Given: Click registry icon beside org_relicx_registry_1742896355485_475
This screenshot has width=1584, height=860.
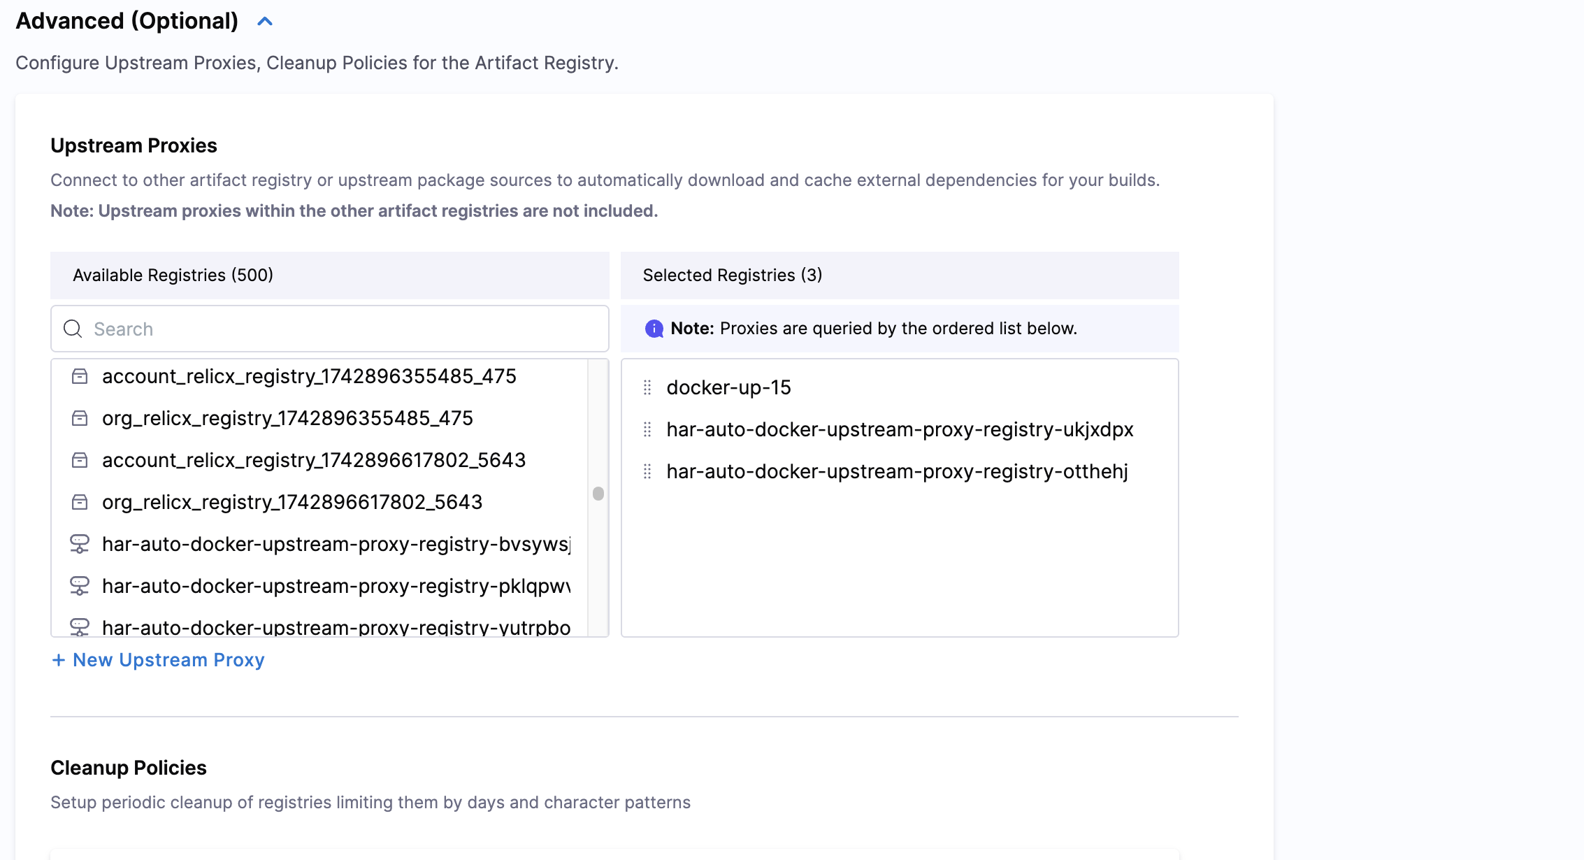Looking at the screenshot, I should pos(80,419).
